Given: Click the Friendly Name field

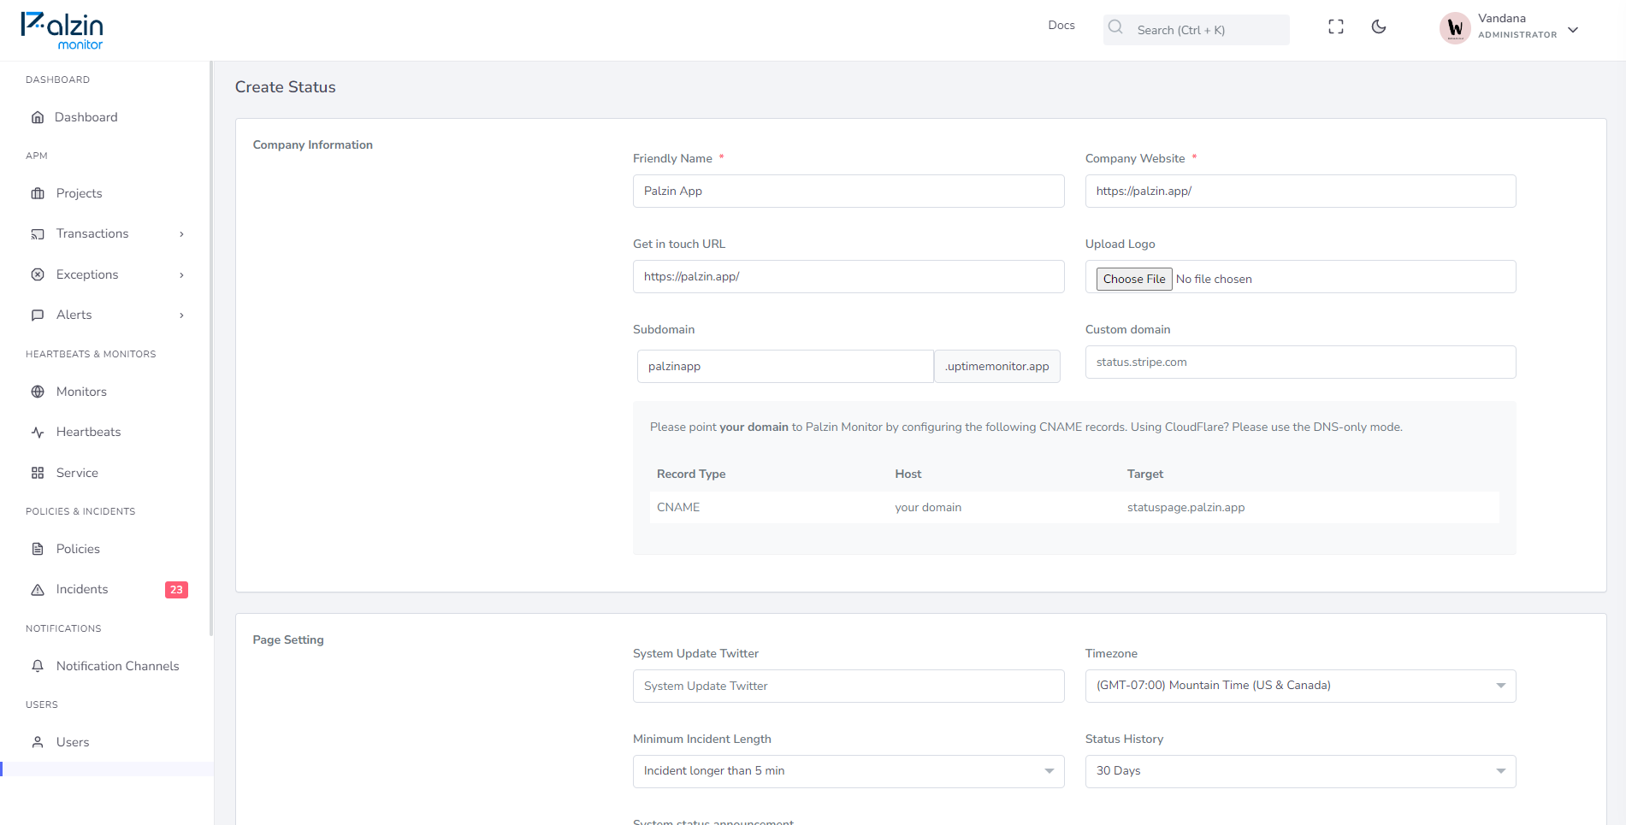Looking at the screenshot, I should tap(848, 191).
